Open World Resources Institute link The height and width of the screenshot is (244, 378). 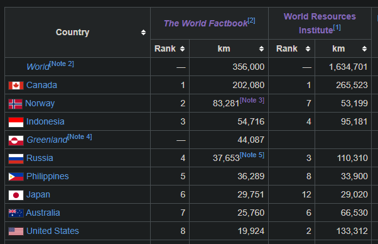[320, 23]
